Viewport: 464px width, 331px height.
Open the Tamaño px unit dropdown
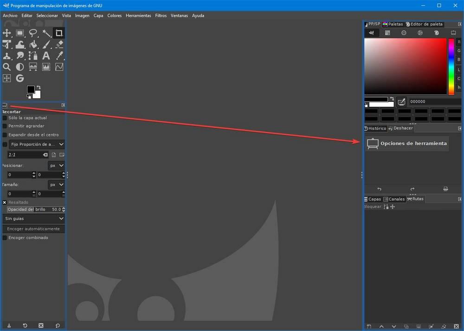(x=56, y=185)
